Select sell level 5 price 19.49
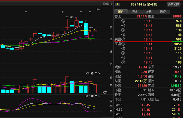 pyautogui.click(x=148, y=21)
